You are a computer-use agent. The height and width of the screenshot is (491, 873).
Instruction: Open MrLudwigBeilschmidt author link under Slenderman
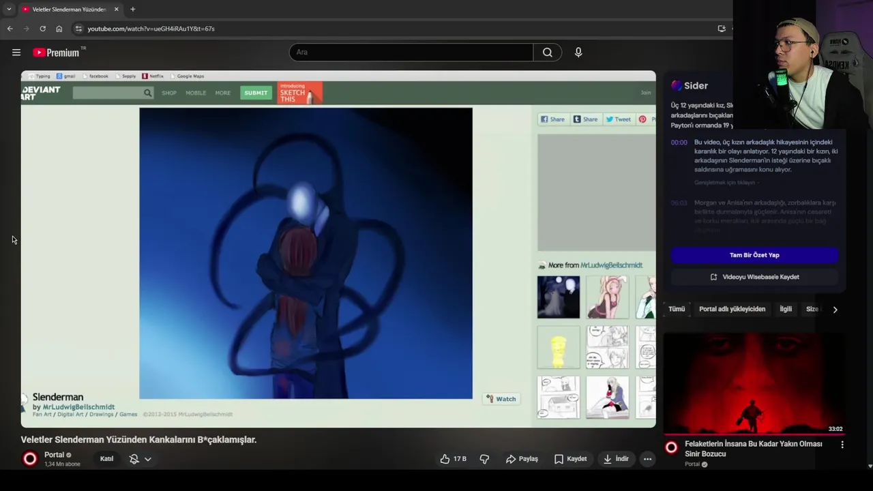click(x=78, y=407)
